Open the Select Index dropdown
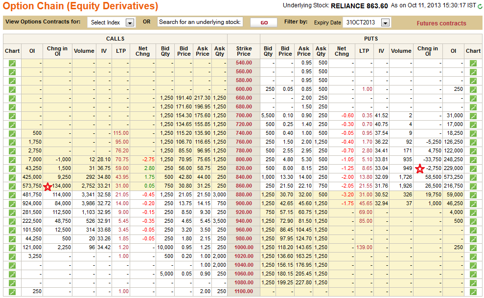484x298 pixels. click(x=111, y=22)
